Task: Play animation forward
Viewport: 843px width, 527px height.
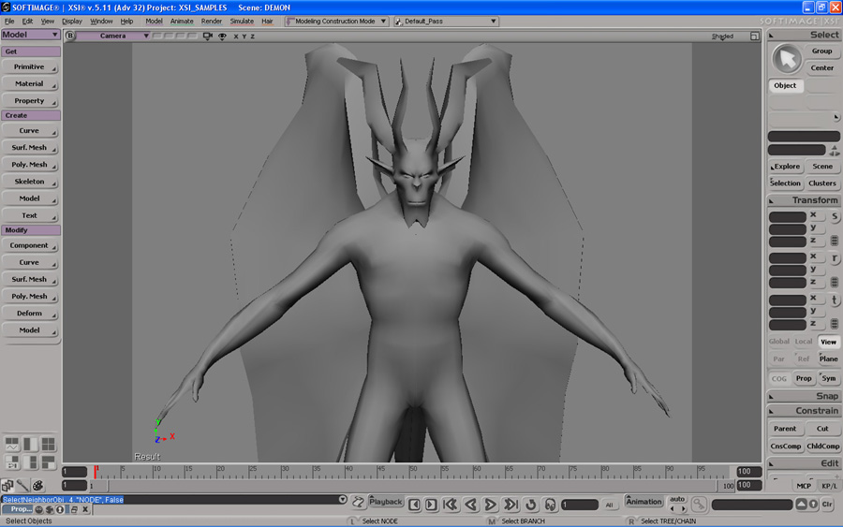Action: (490, 505)
